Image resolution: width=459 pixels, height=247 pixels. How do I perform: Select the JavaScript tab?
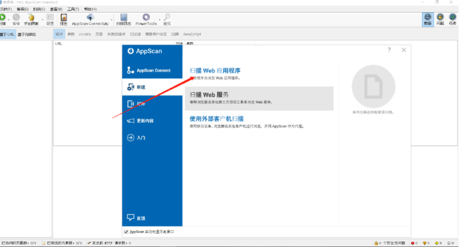click(192, 34)
